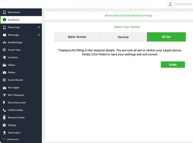This screenshot has width=193, height=143.
Task: Expand the Phone Logs submenu arrow
Action: pyautogui.click(x=39, y=27)
